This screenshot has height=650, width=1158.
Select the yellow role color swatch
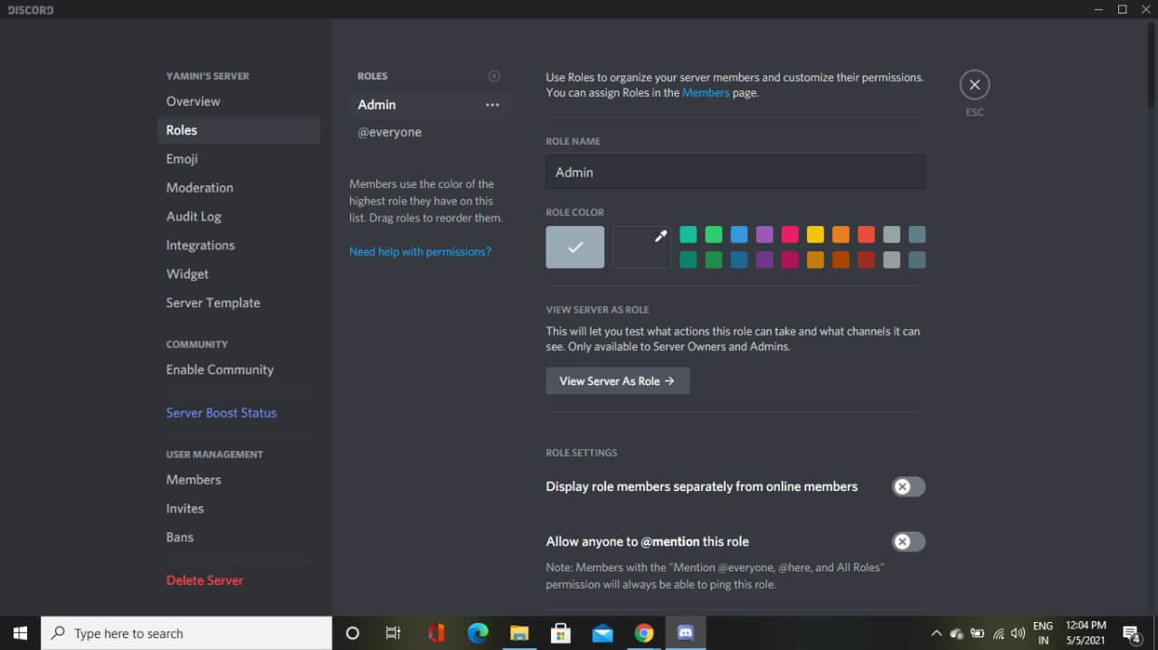(815, 234)
